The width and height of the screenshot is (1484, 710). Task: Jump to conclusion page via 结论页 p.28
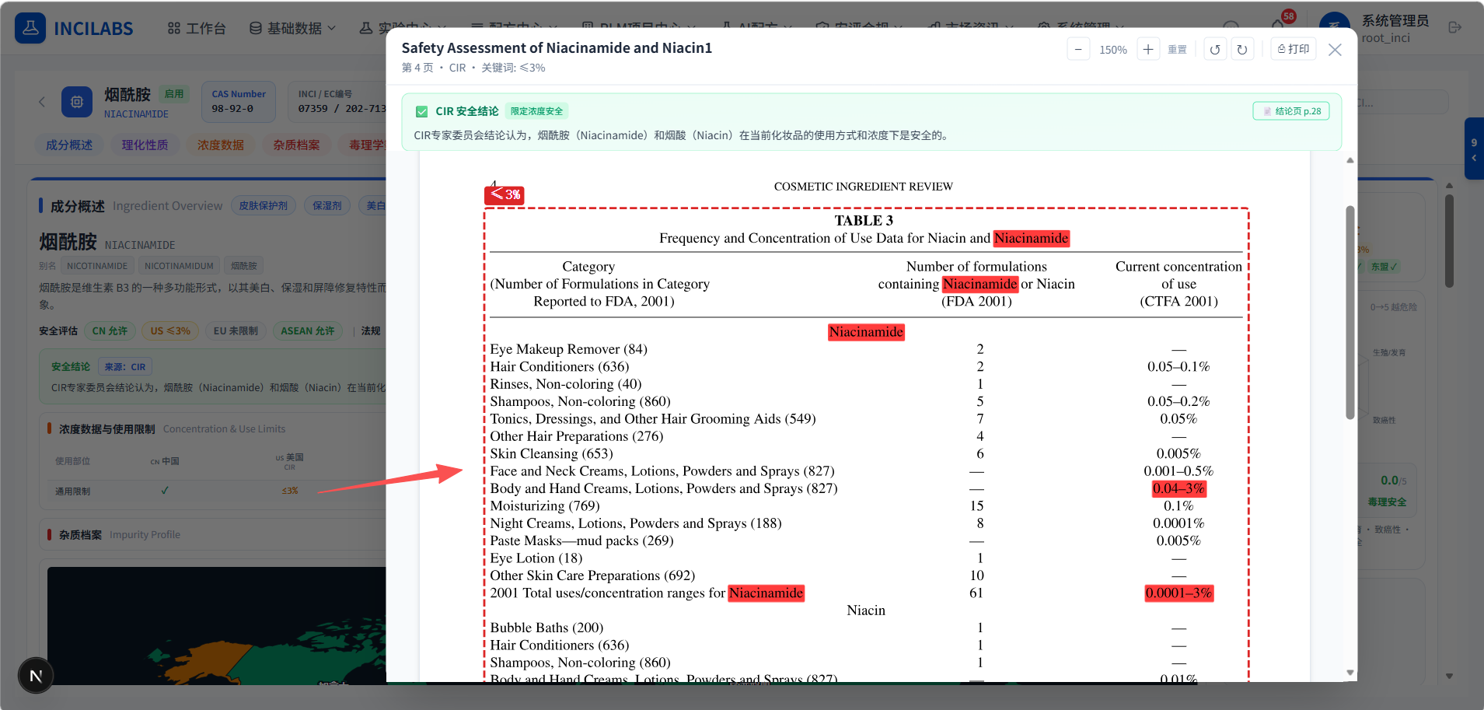(1291, 111)
